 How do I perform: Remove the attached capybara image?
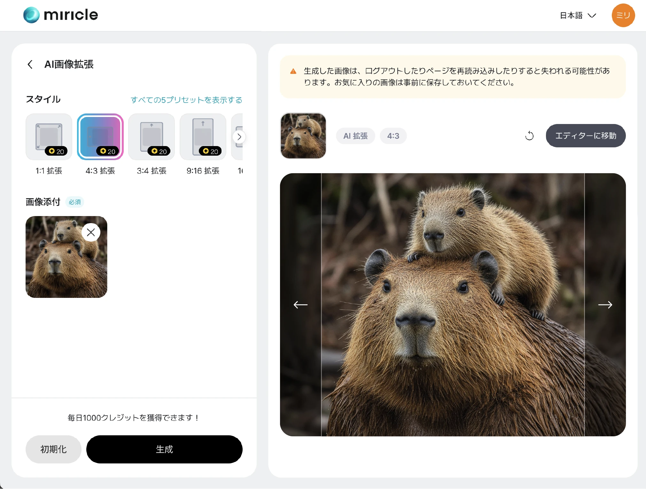point(91,232)
